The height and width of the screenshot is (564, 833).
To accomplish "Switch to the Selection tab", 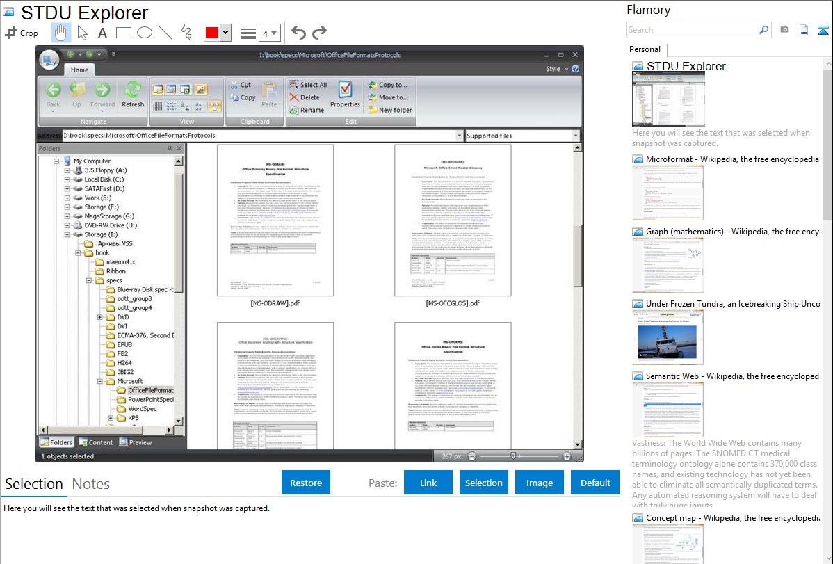I will coord(34,484).
